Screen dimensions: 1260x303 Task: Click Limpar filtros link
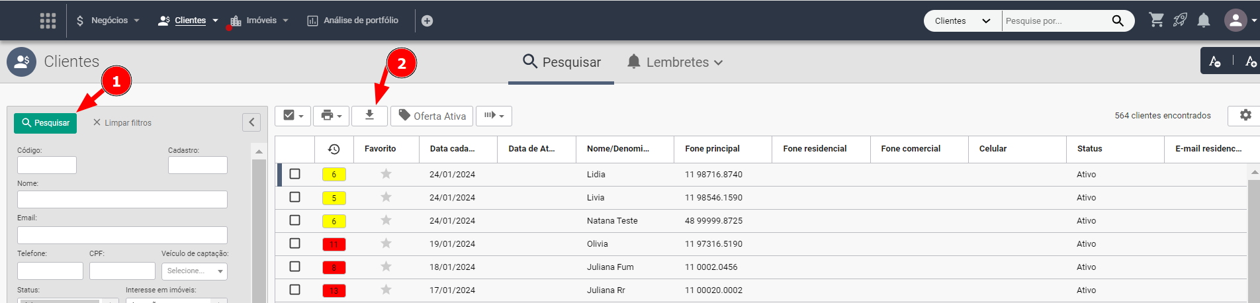coord(122,123)
